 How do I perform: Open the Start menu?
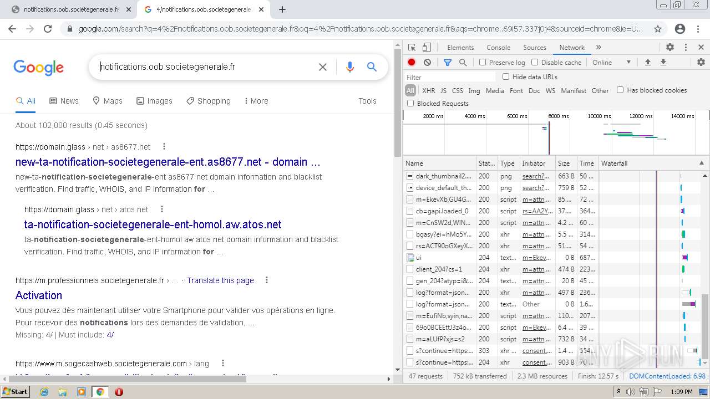[16, 392]
